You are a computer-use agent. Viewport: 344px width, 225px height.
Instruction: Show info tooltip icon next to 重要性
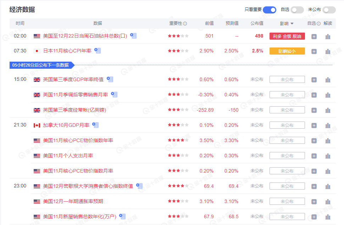(185, 23)
